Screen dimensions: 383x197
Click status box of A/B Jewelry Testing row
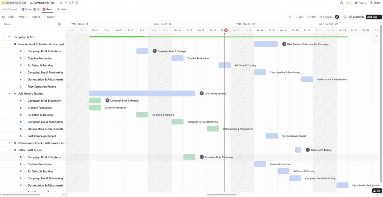click(x=15, y=94)
